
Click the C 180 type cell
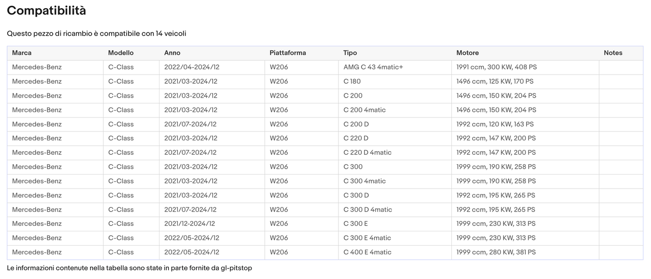[x=352, y=81]
